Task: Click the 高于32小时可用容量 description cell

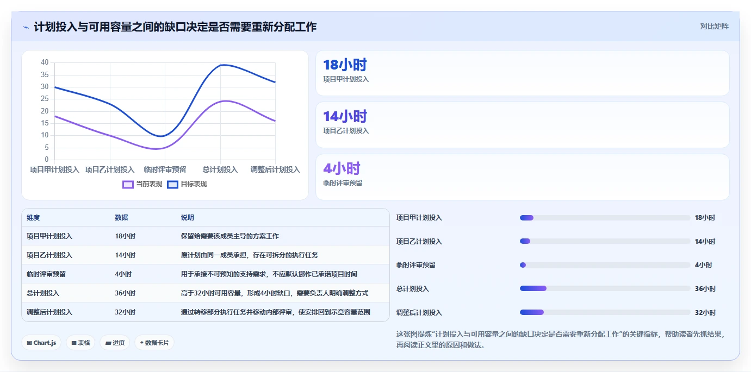Action: click(x=275, y=293)
